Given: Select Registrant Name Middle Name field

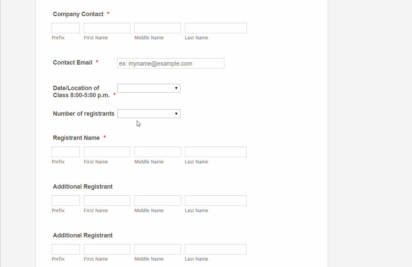Looking at the screenshot, I should 157,152.
